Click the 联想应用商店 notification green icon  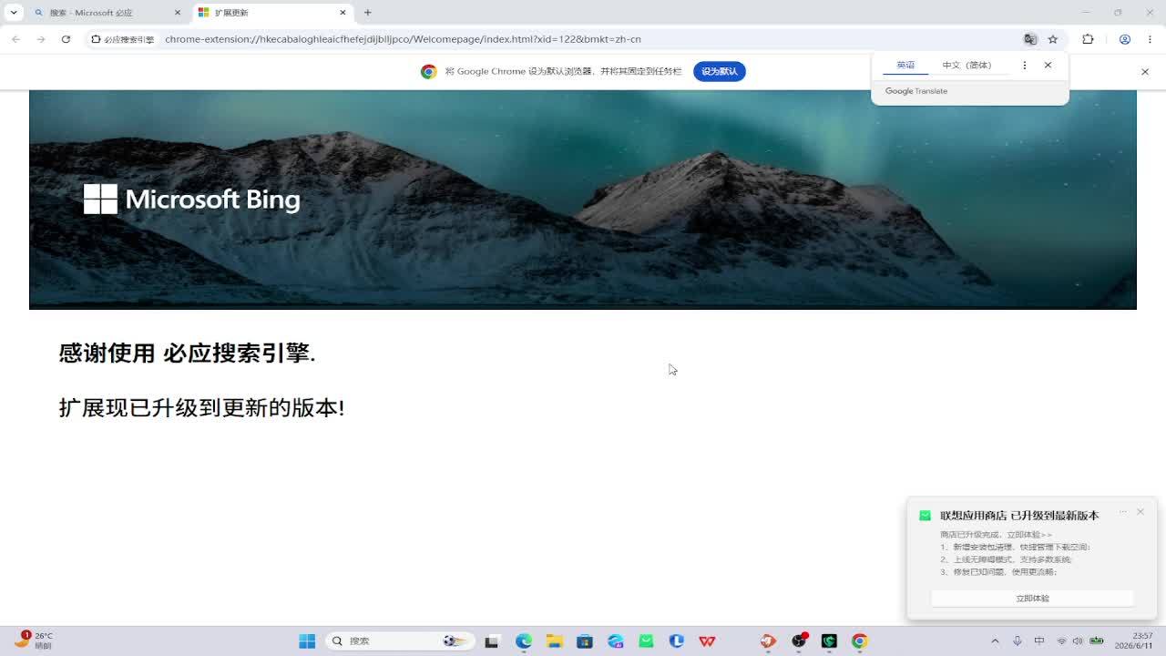pyautogui.click(x=925, y=516)
